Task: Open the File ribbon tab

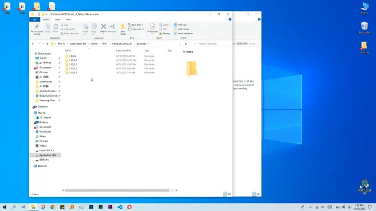Action: pos(35,19)
